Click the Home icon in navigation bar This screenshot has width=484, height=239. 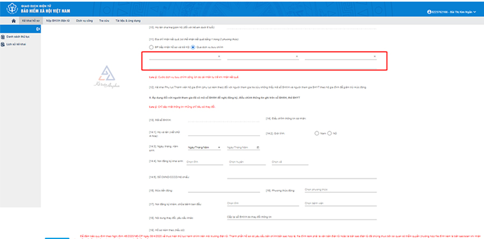point(13,20)
